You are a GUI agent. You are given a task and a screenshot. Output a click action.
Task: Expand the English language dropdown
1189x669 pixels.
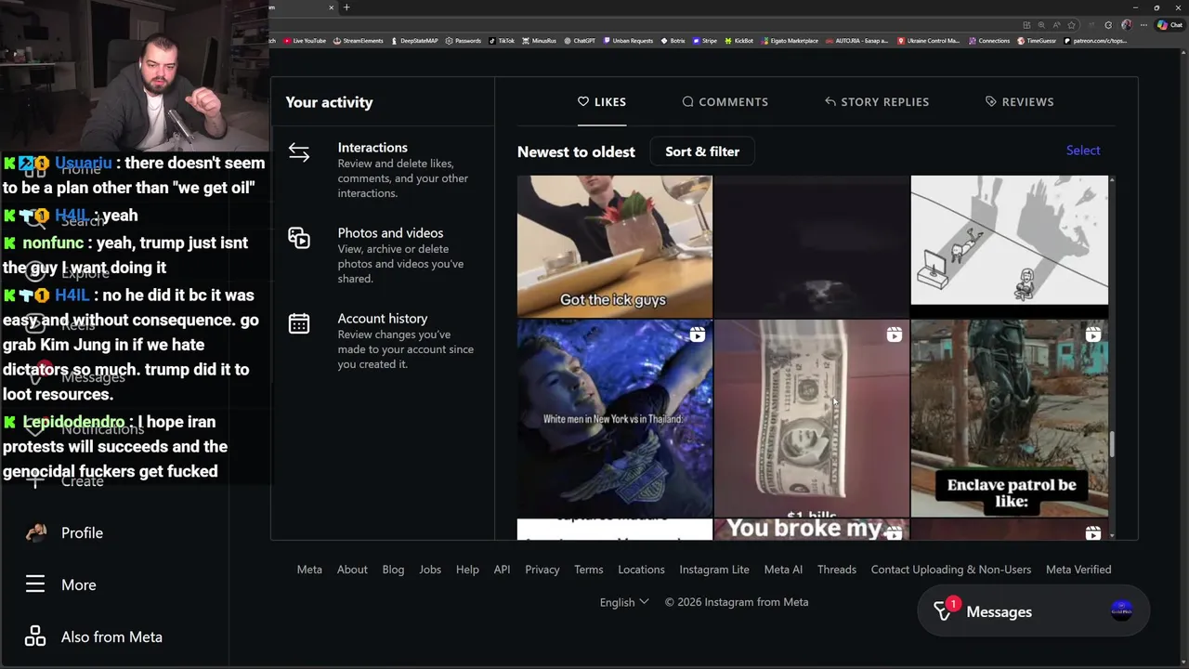click(x=624, y=602)
